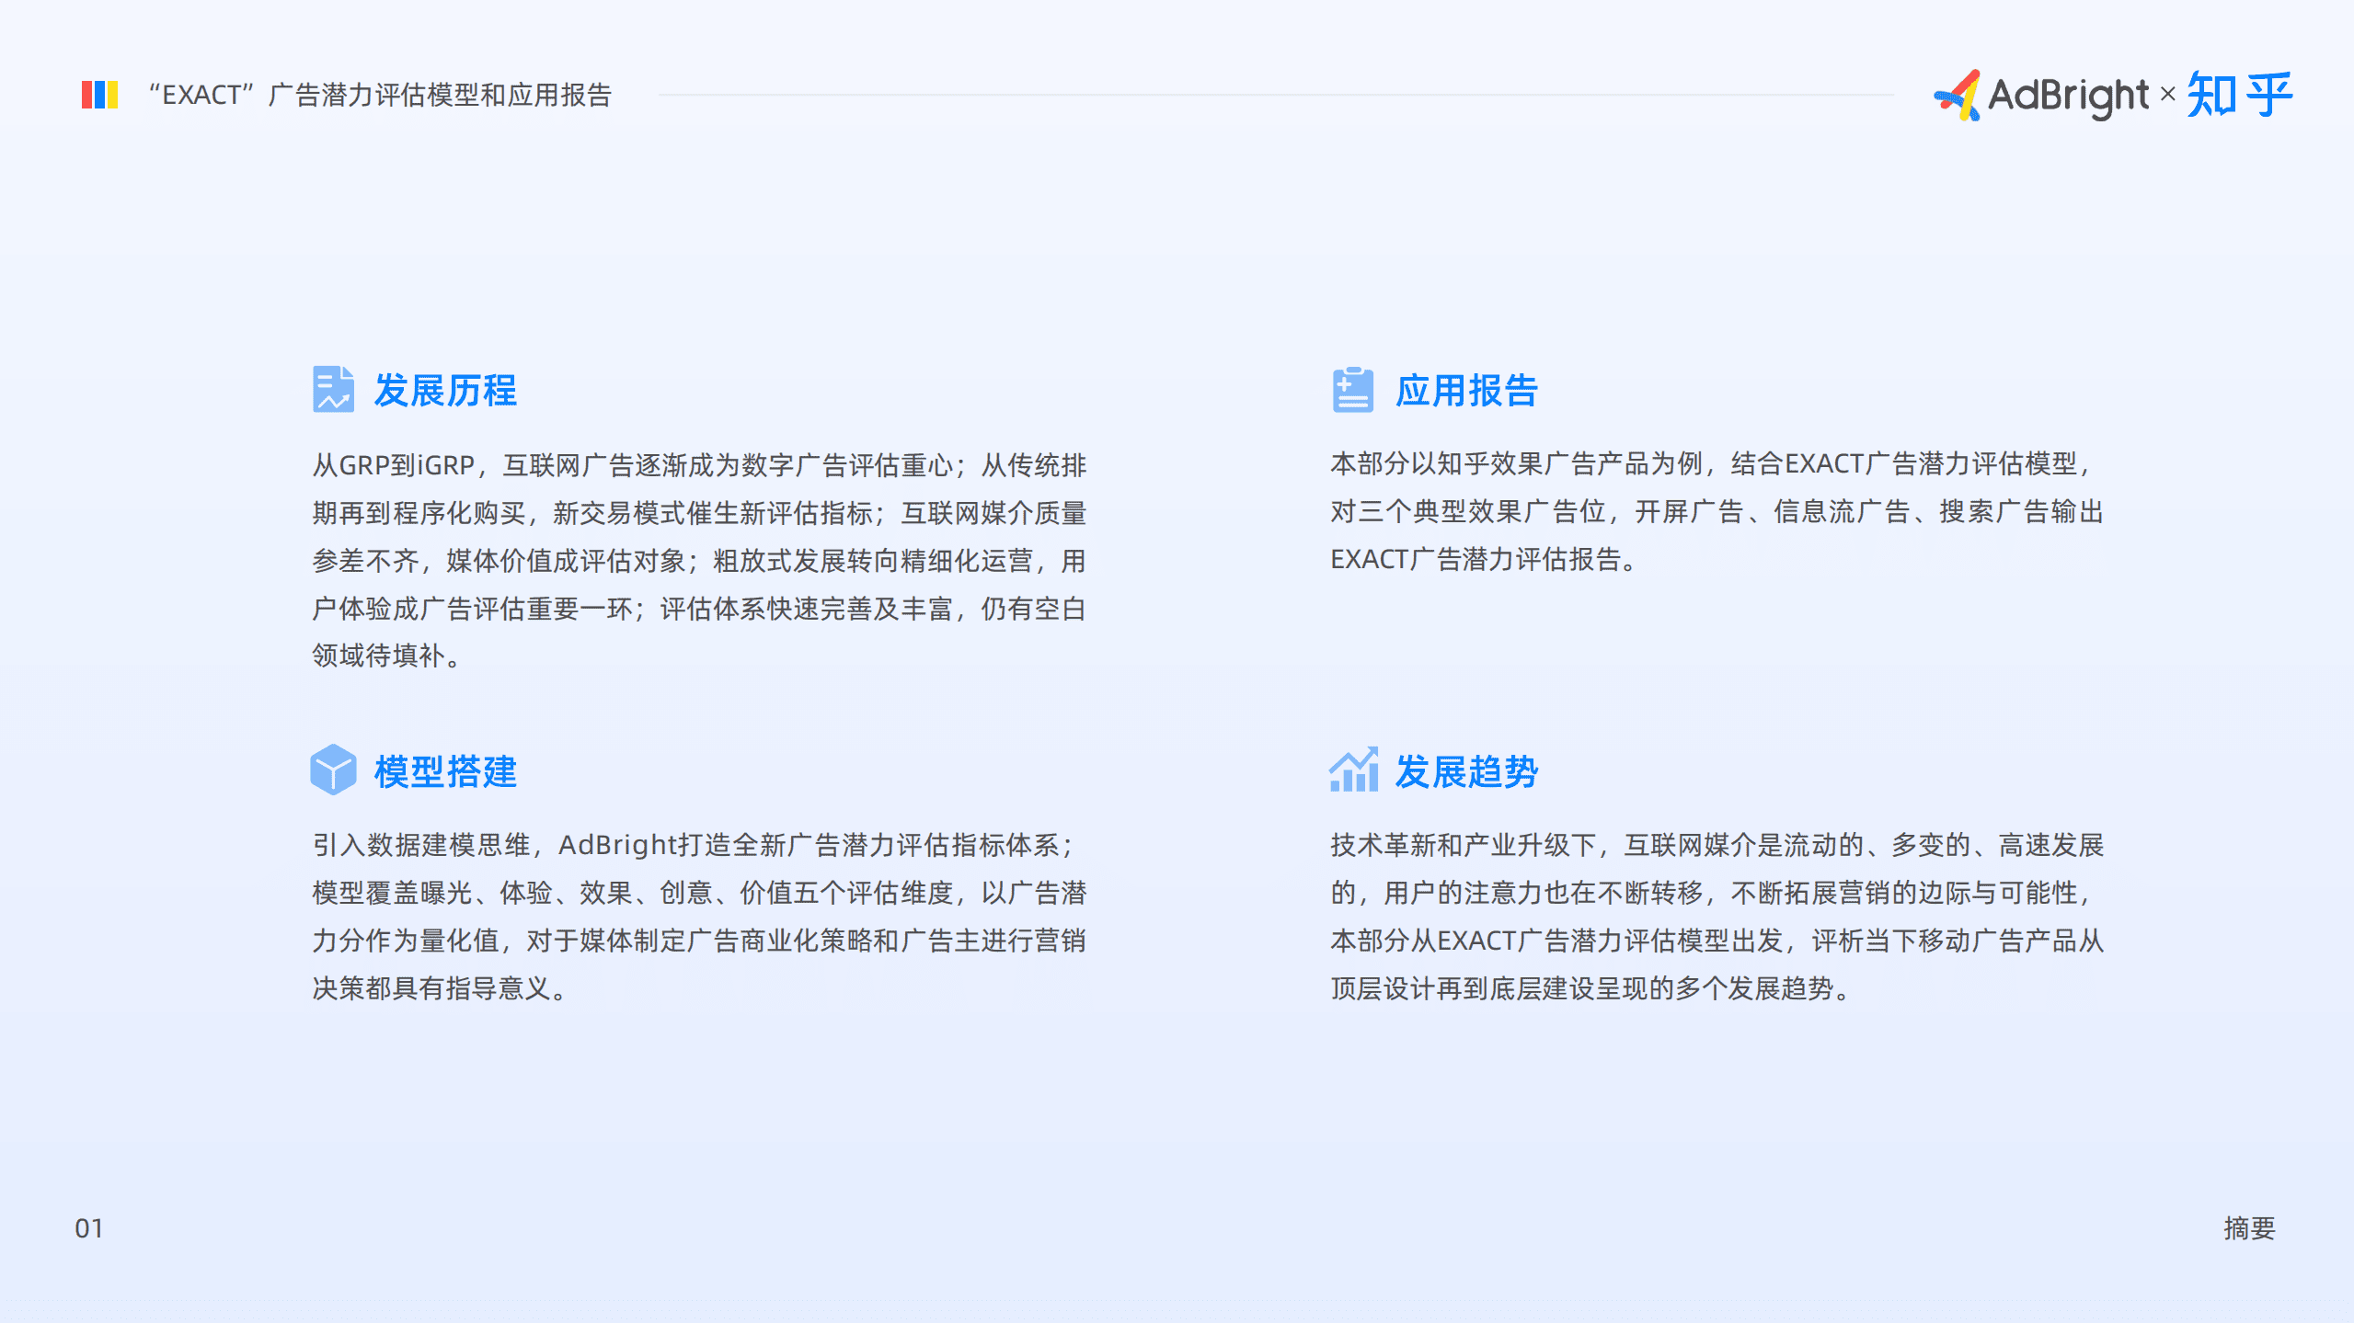Click the document-with-chart icon beside 发展历程
The width and height of the screenshot is (2354, 1323).
pyautogui.click(x=336, y=390)
